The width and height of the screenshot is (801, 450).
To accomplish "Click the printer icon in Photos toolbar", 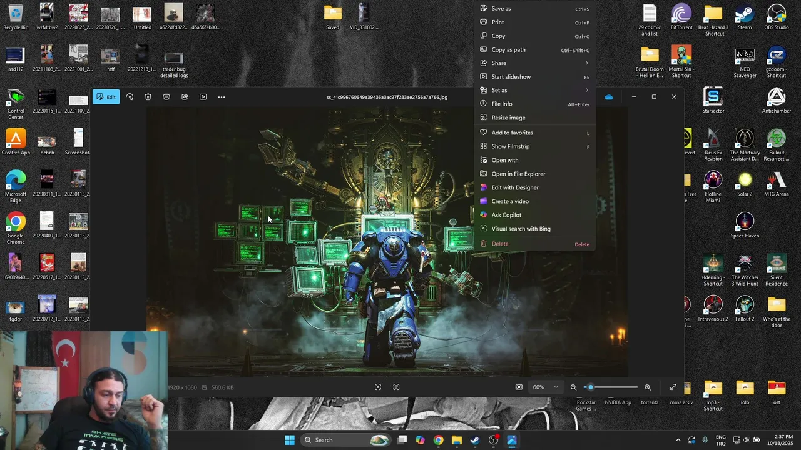I will (166, 97).
